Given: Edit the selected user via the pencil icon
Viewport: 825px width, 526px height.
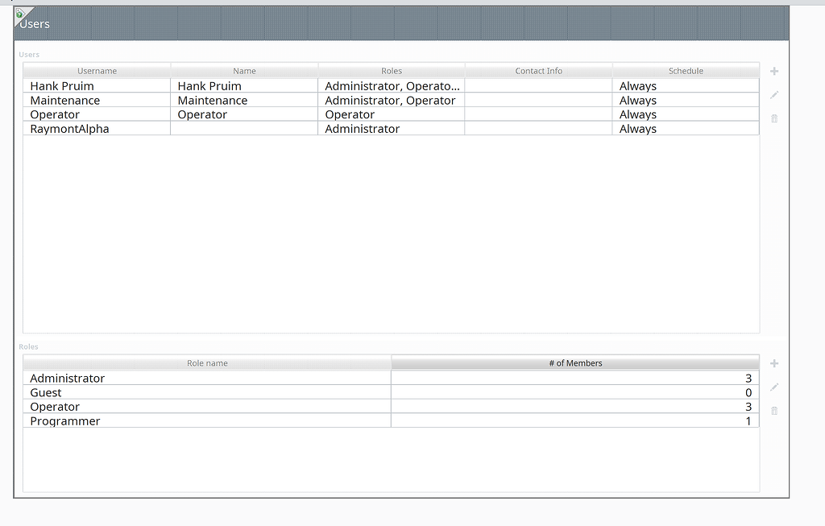Looking at the screenshot, I should pyautogui.click(x=773, y=95).
